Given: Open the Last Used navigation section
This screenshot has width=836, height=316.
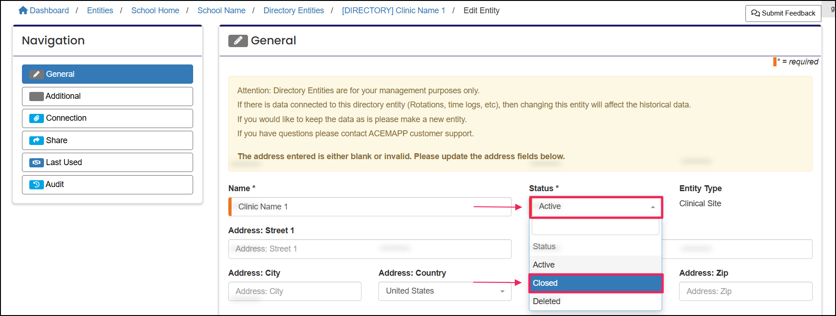Looking at the screenshot, I should tap(108, 162).
